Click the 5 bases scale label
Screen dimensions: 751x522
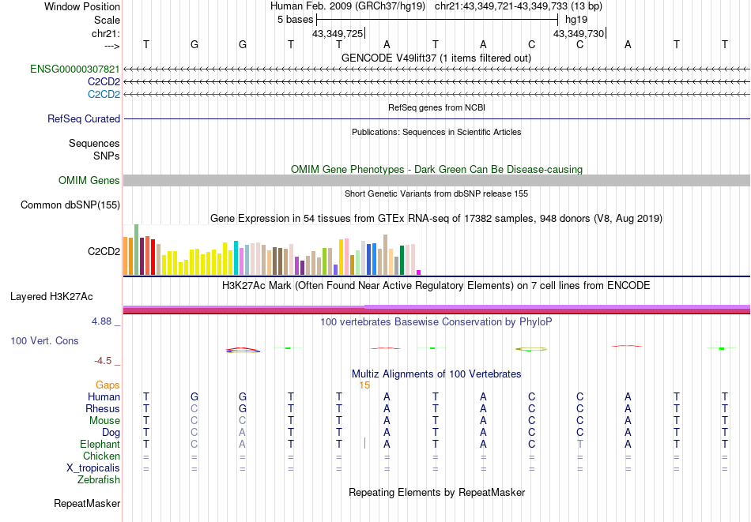coord(295,20)
